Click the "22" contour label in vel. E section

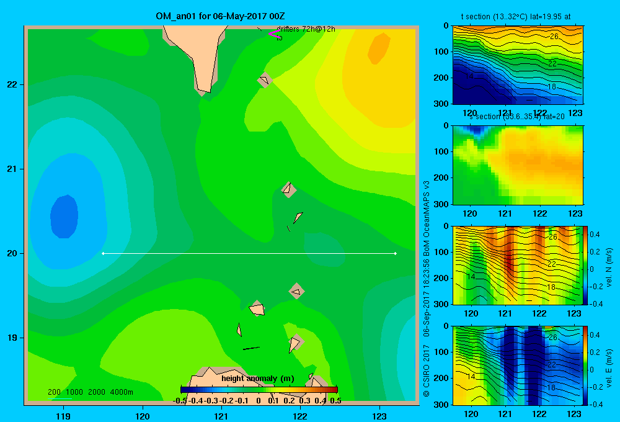pos(552,365)
